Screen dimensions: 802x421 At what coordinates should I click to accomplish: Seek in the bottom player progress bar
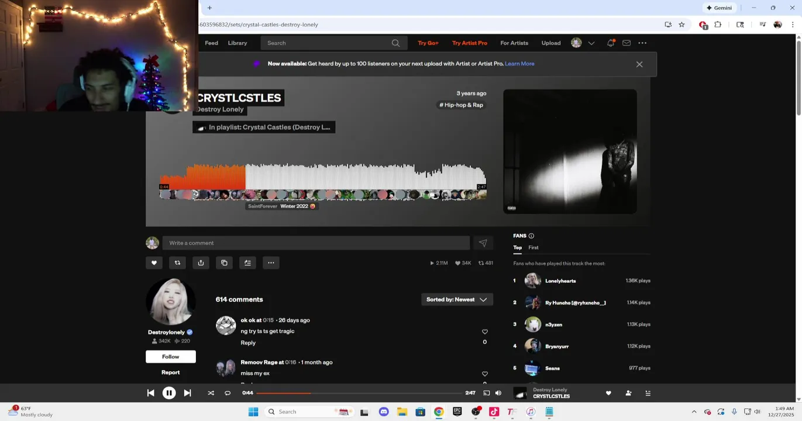(359, 394)
